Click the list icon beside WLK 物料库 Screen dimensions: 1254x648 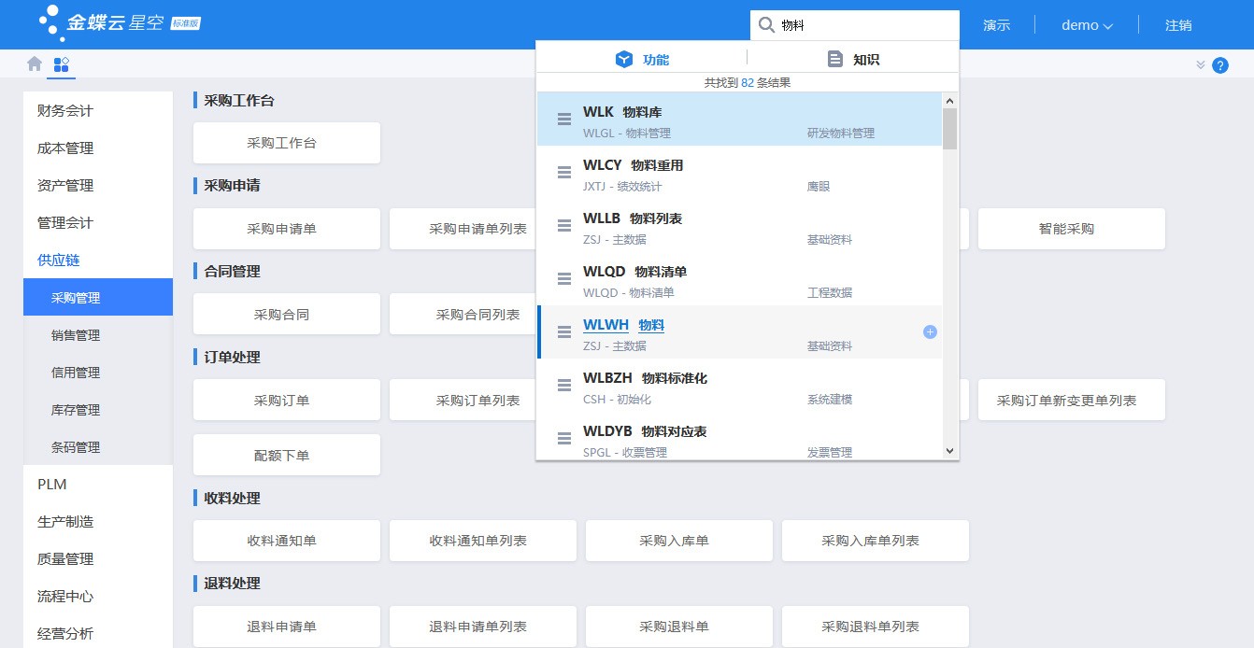click(x=564, y=120)
